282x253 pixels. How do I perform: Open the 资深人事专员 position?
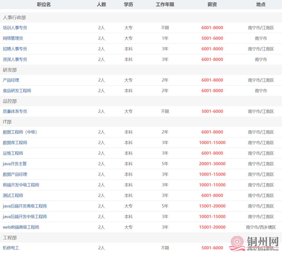pyautogui.click(x=15, y=59)
